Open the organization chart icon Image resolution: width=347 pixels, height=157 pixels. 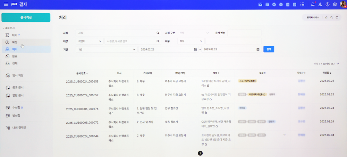coord(320,5)
